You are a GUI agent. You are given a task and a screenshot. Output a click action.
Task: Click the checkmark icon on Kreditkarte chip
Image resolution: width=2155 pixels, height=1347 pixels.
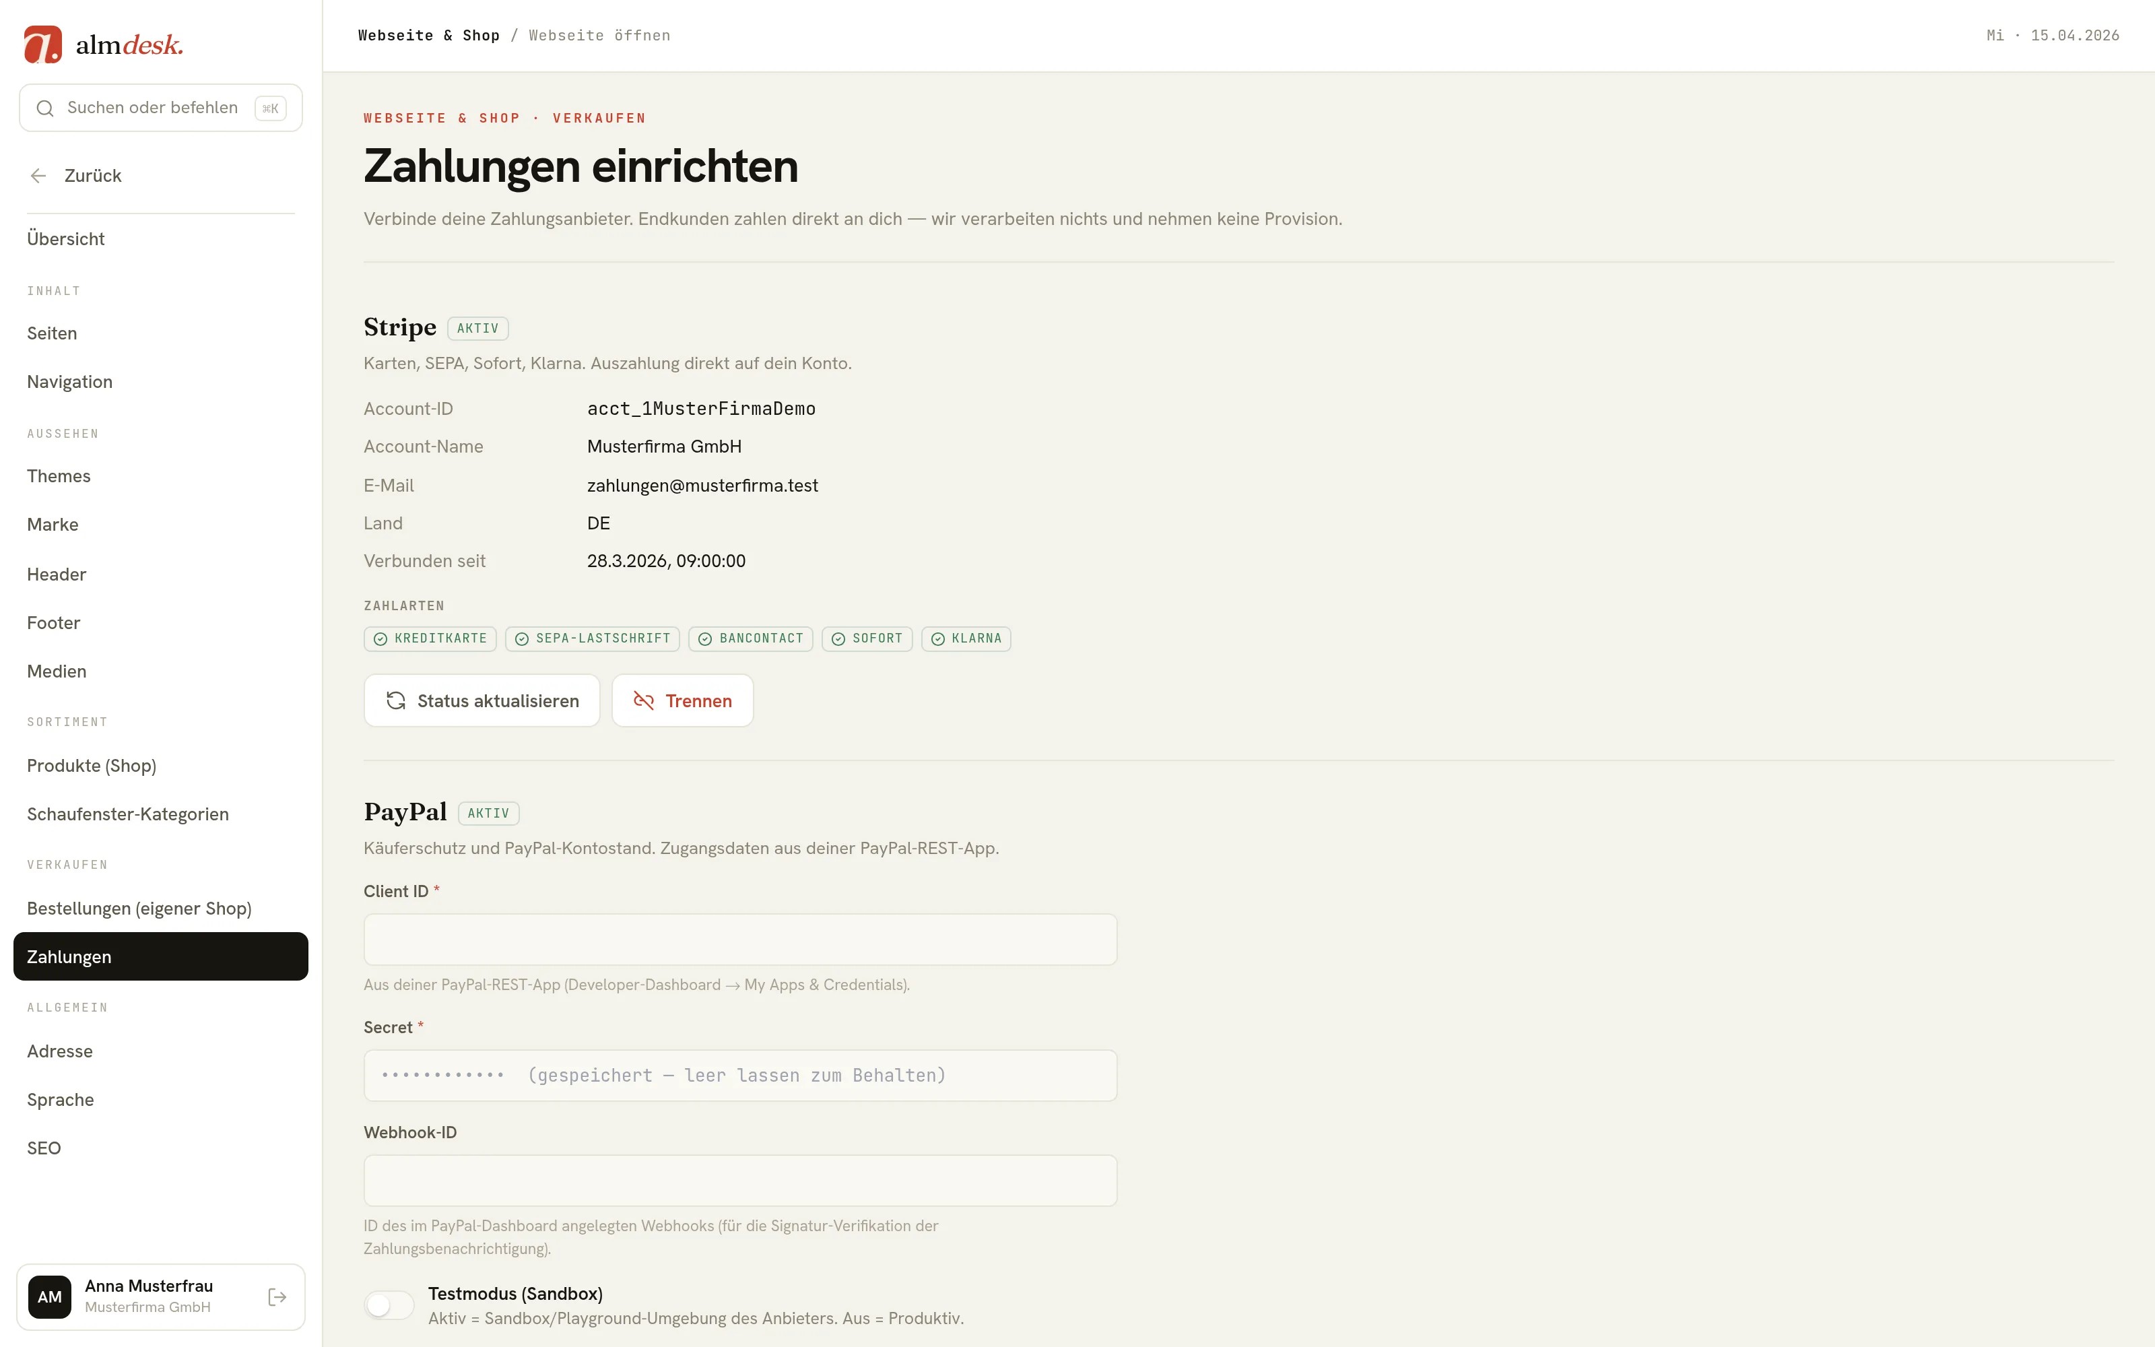click(380, 638)
